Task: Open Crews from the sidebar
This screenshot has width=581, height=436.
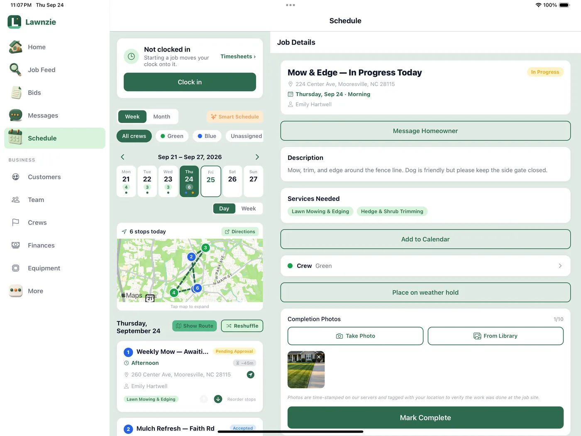Action: point(55,223)
